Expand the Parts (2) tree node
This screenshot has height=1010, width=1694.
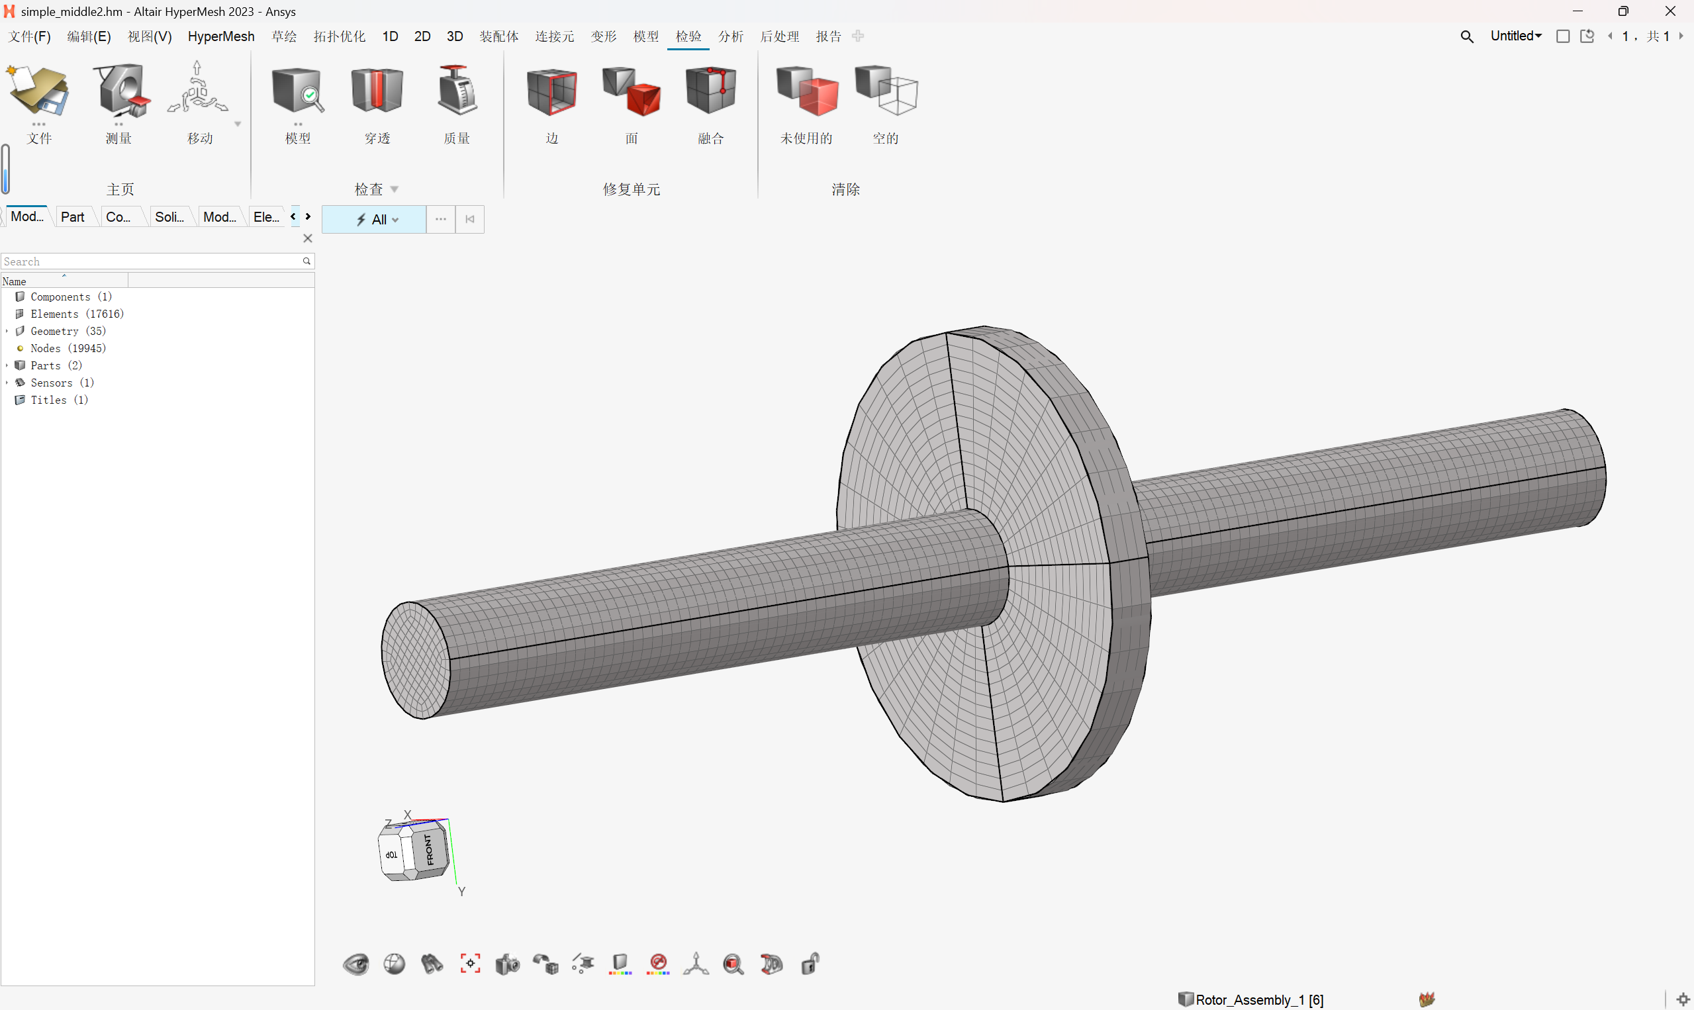[x=7, y=365]
